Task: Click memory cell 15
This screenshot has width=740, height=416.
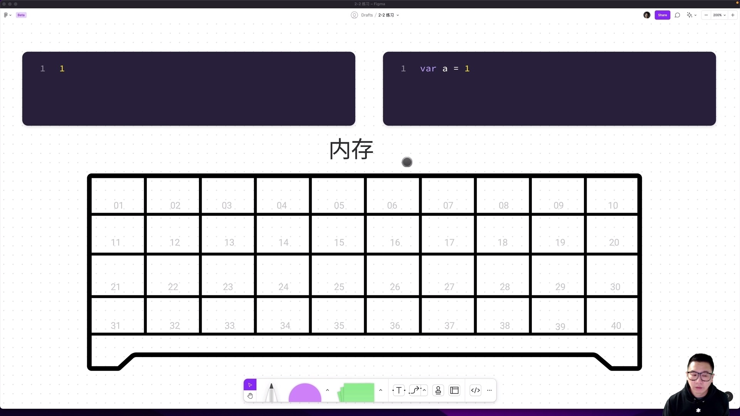Action: 338,234
